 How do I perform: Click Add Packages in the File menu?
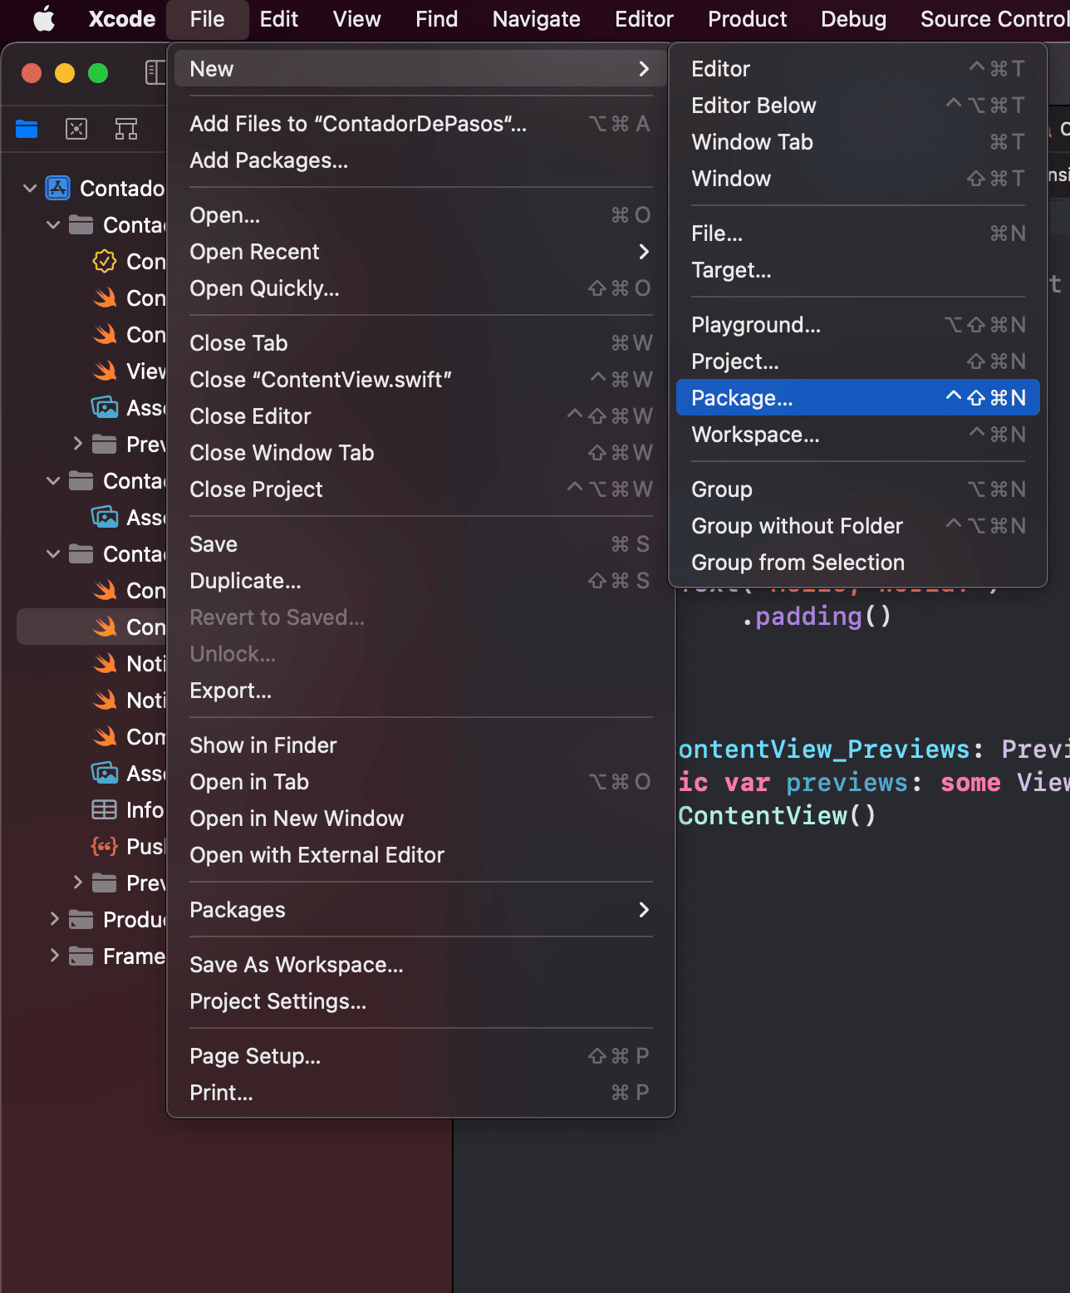pos(420,160)
